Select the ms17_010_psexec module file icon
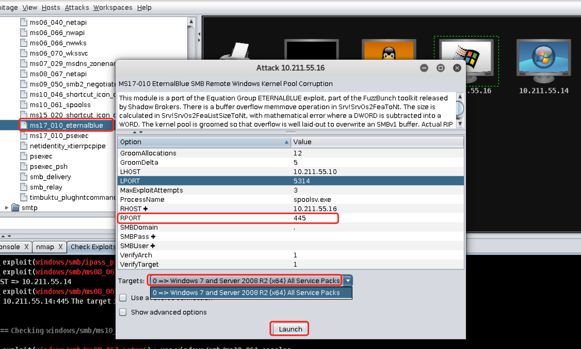Image resolution: width=581 pixels, height=349 pixels. [24, 135]
